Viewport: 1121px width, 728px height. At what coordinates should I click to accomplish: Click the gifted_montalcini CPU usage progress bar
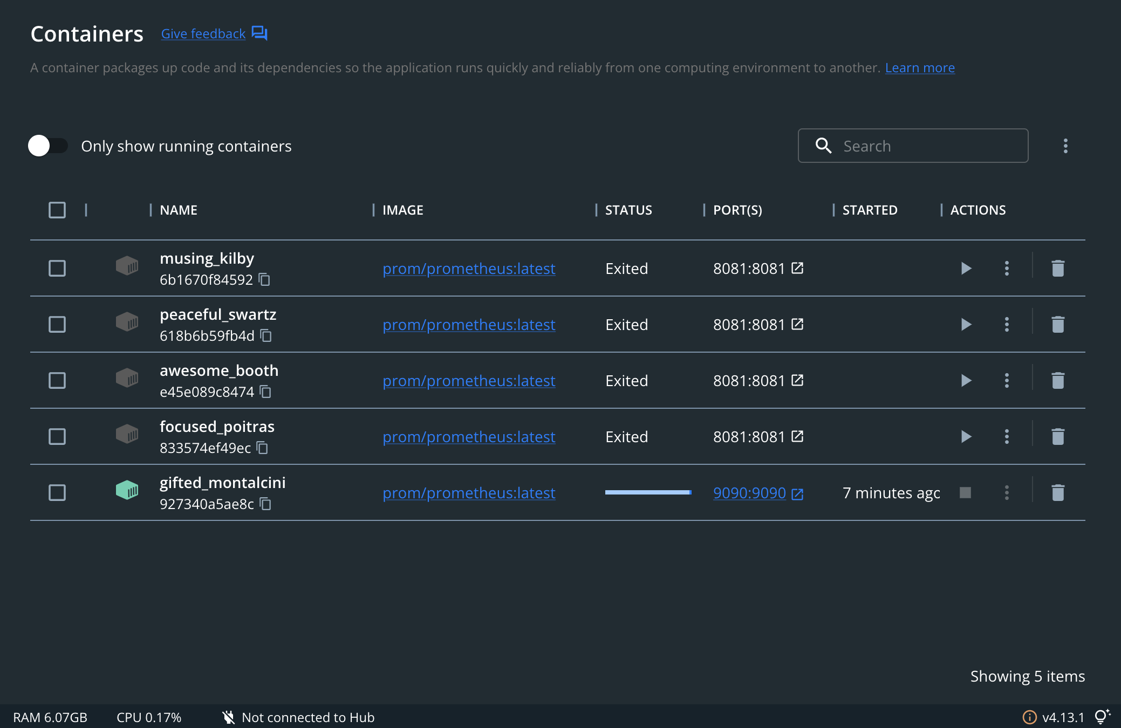pyautogui.click(x=647, y=492)
